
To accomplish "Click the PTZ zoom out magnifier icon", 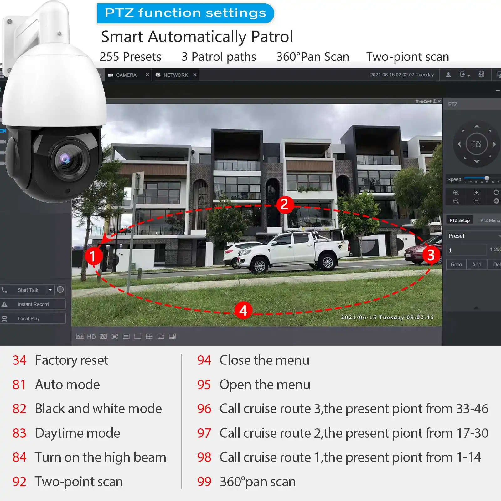I will [456, 201].
